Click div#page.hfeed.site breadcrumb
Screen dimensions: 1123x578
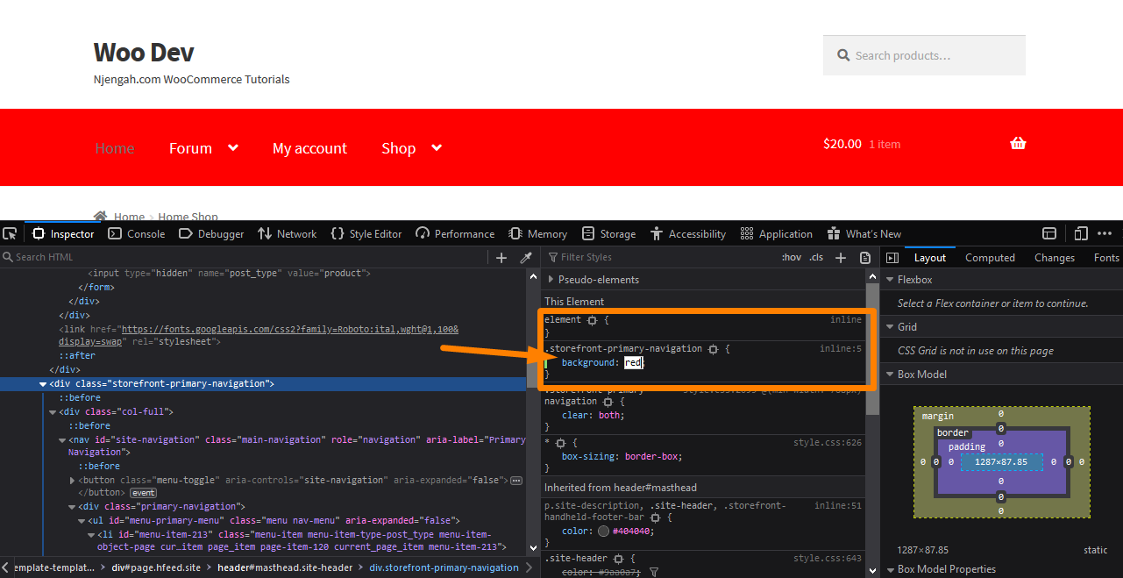point(155,567)
